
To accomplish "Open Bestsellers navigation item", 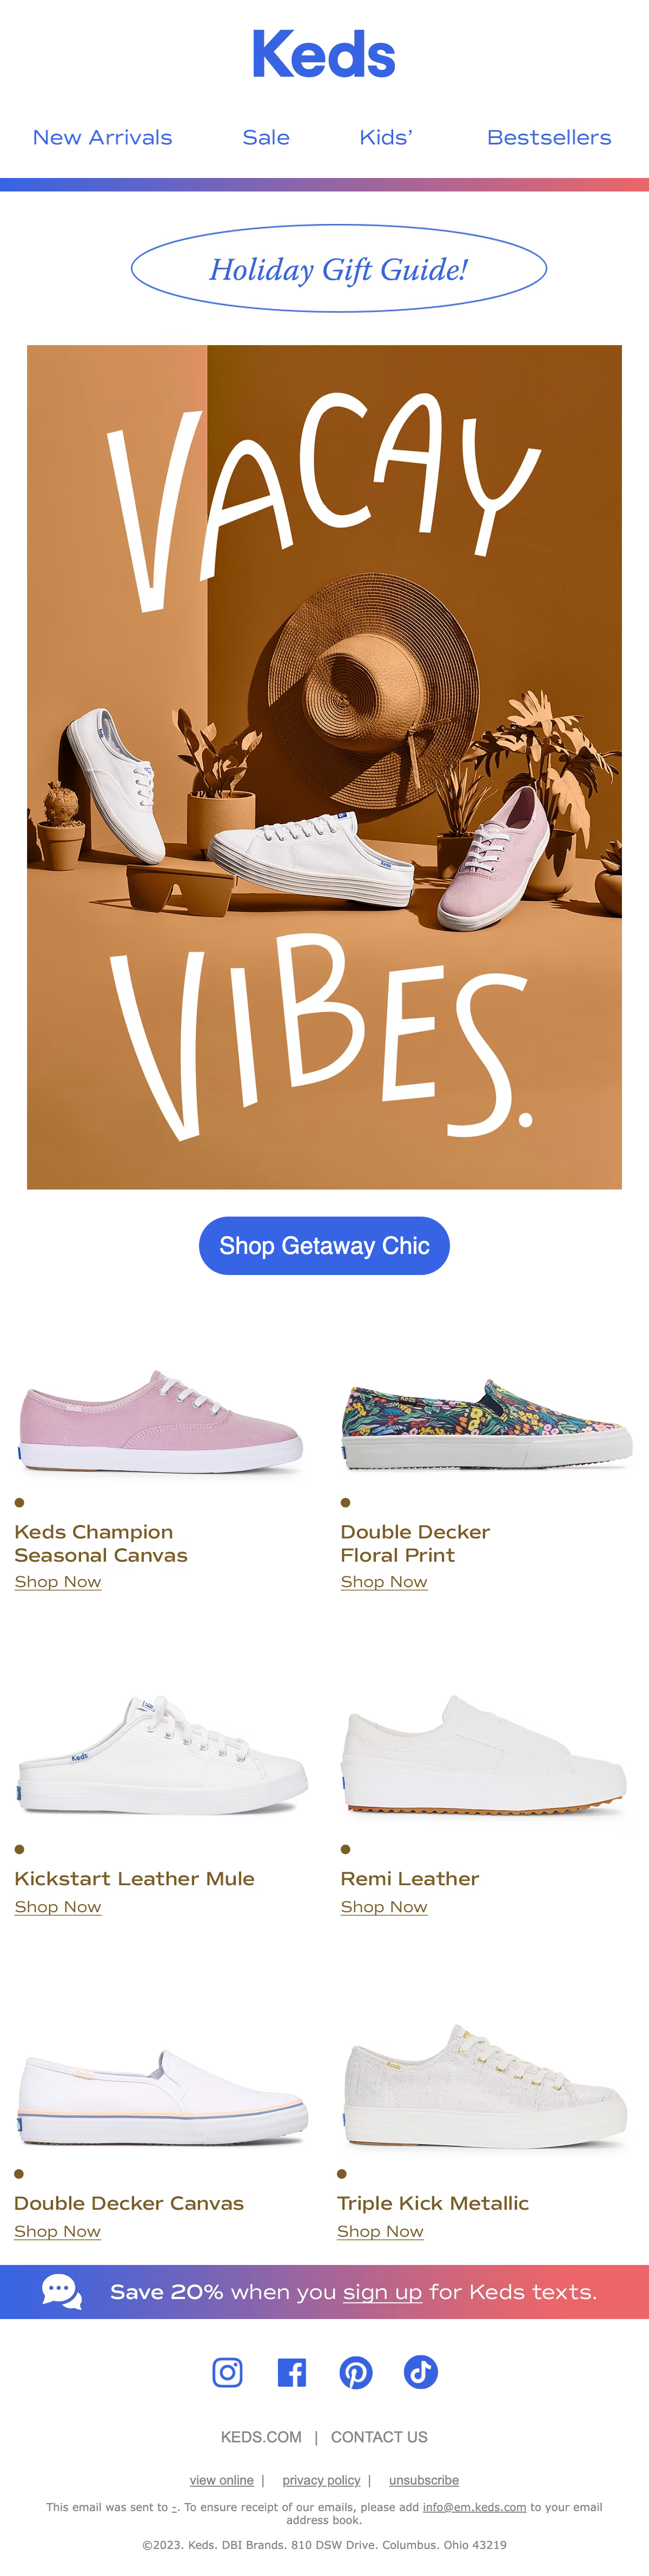I will point(549,138).
